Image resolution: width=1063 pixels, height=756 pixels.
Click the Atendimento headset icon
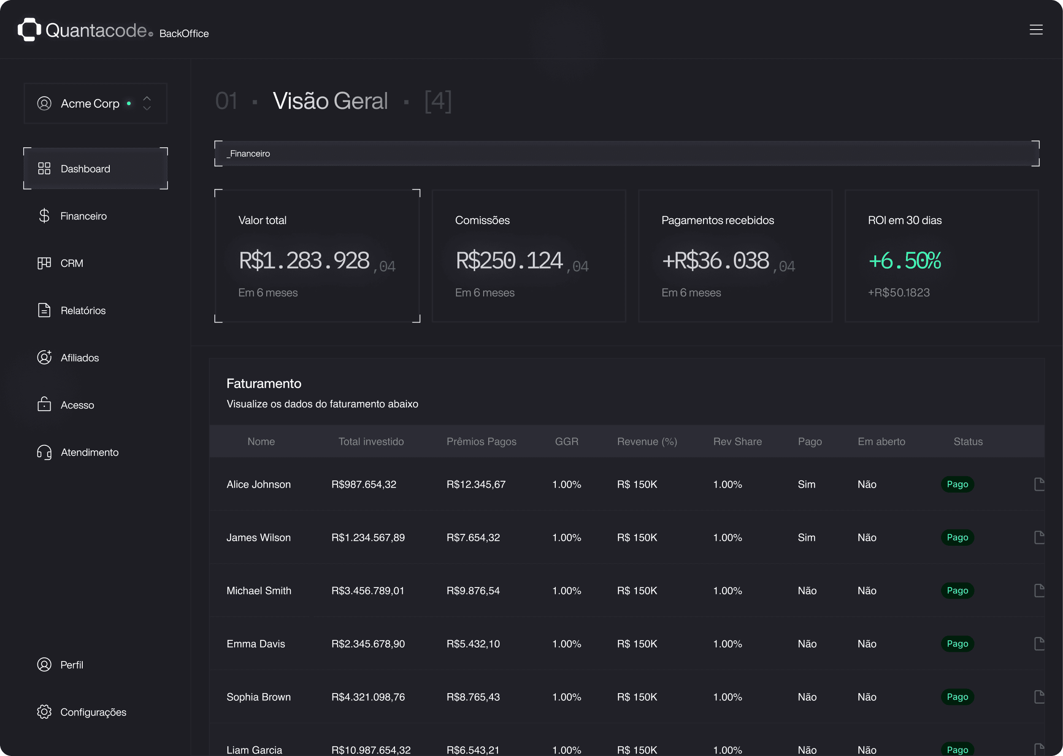(44, 452)
